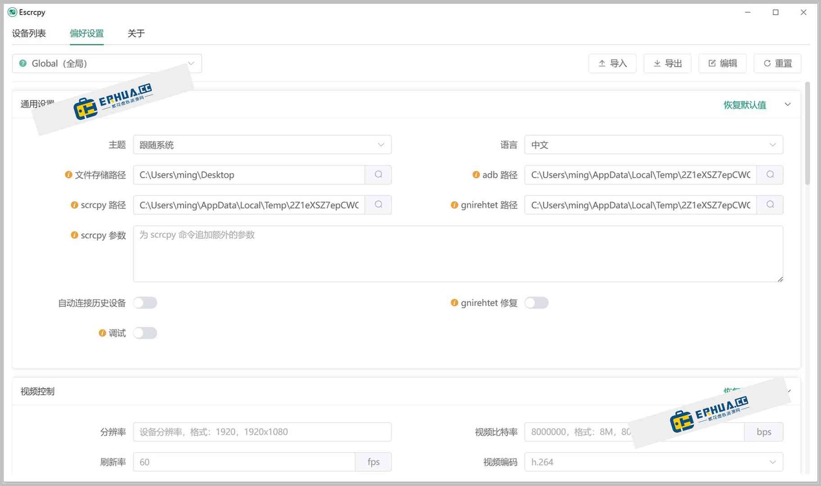Click the scrcpy 路径 input field

[x=249, y=205]
